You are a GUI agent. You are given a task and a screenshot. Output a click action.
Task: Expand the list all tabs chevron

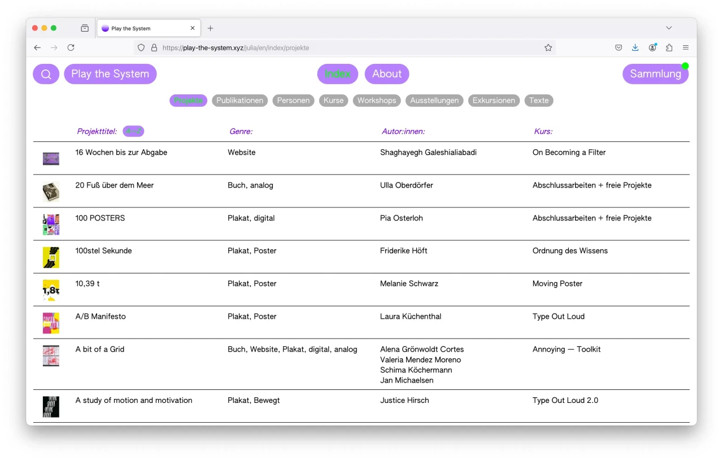click(x=669, y=28)
